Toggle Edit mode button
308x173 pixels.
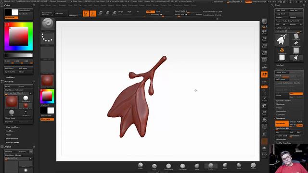tap(86, 13)
